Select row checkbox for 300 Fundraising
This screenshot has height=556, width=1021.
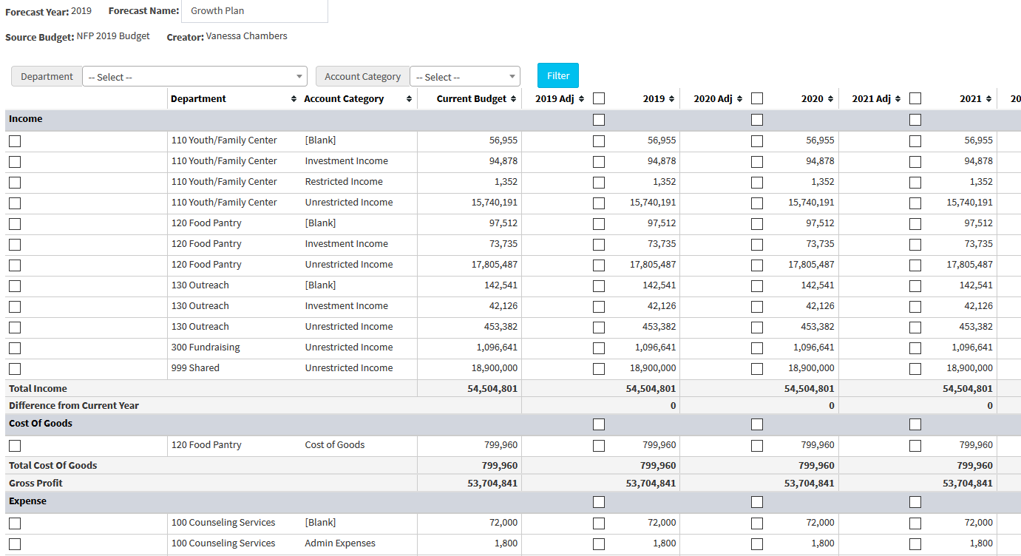coord(15,348)
